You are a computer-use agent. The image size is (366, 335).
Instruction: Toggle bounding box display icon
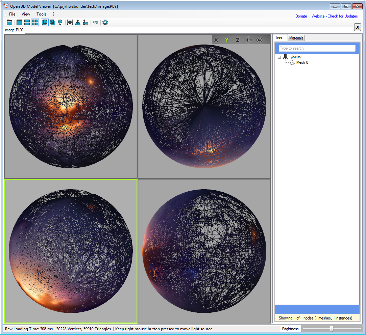pyautogui.click(x=70, y=22)
